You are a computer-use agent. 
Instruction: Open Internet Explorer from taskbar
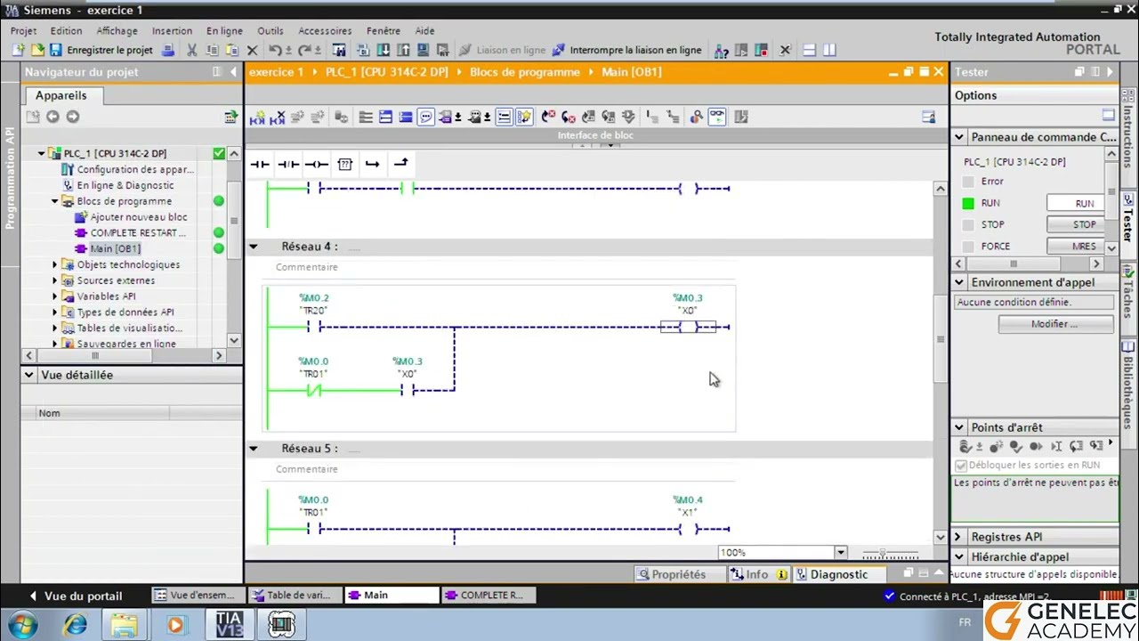[75, 625]
